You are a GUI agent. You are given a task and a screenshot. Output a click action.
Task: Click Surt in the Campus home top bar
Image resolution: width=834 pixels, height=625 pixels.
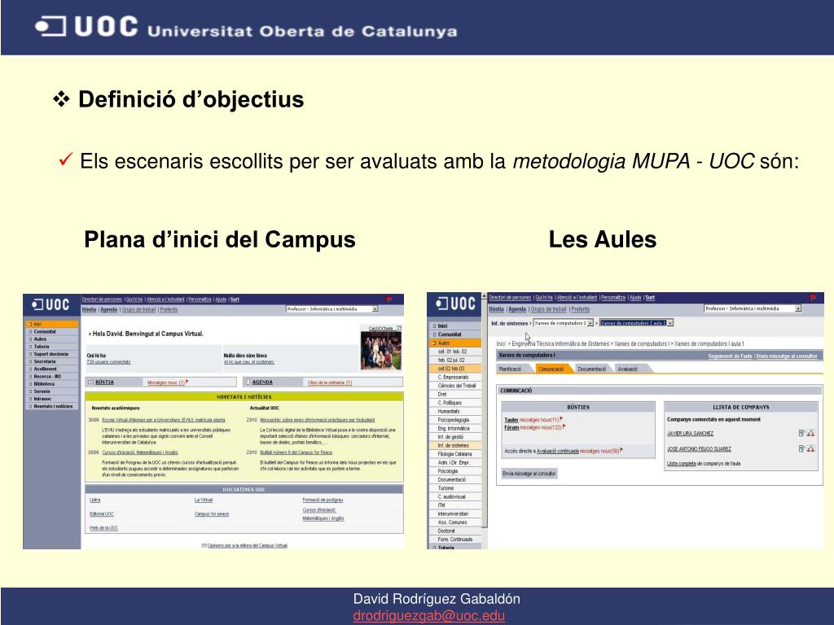click(235, 299)
